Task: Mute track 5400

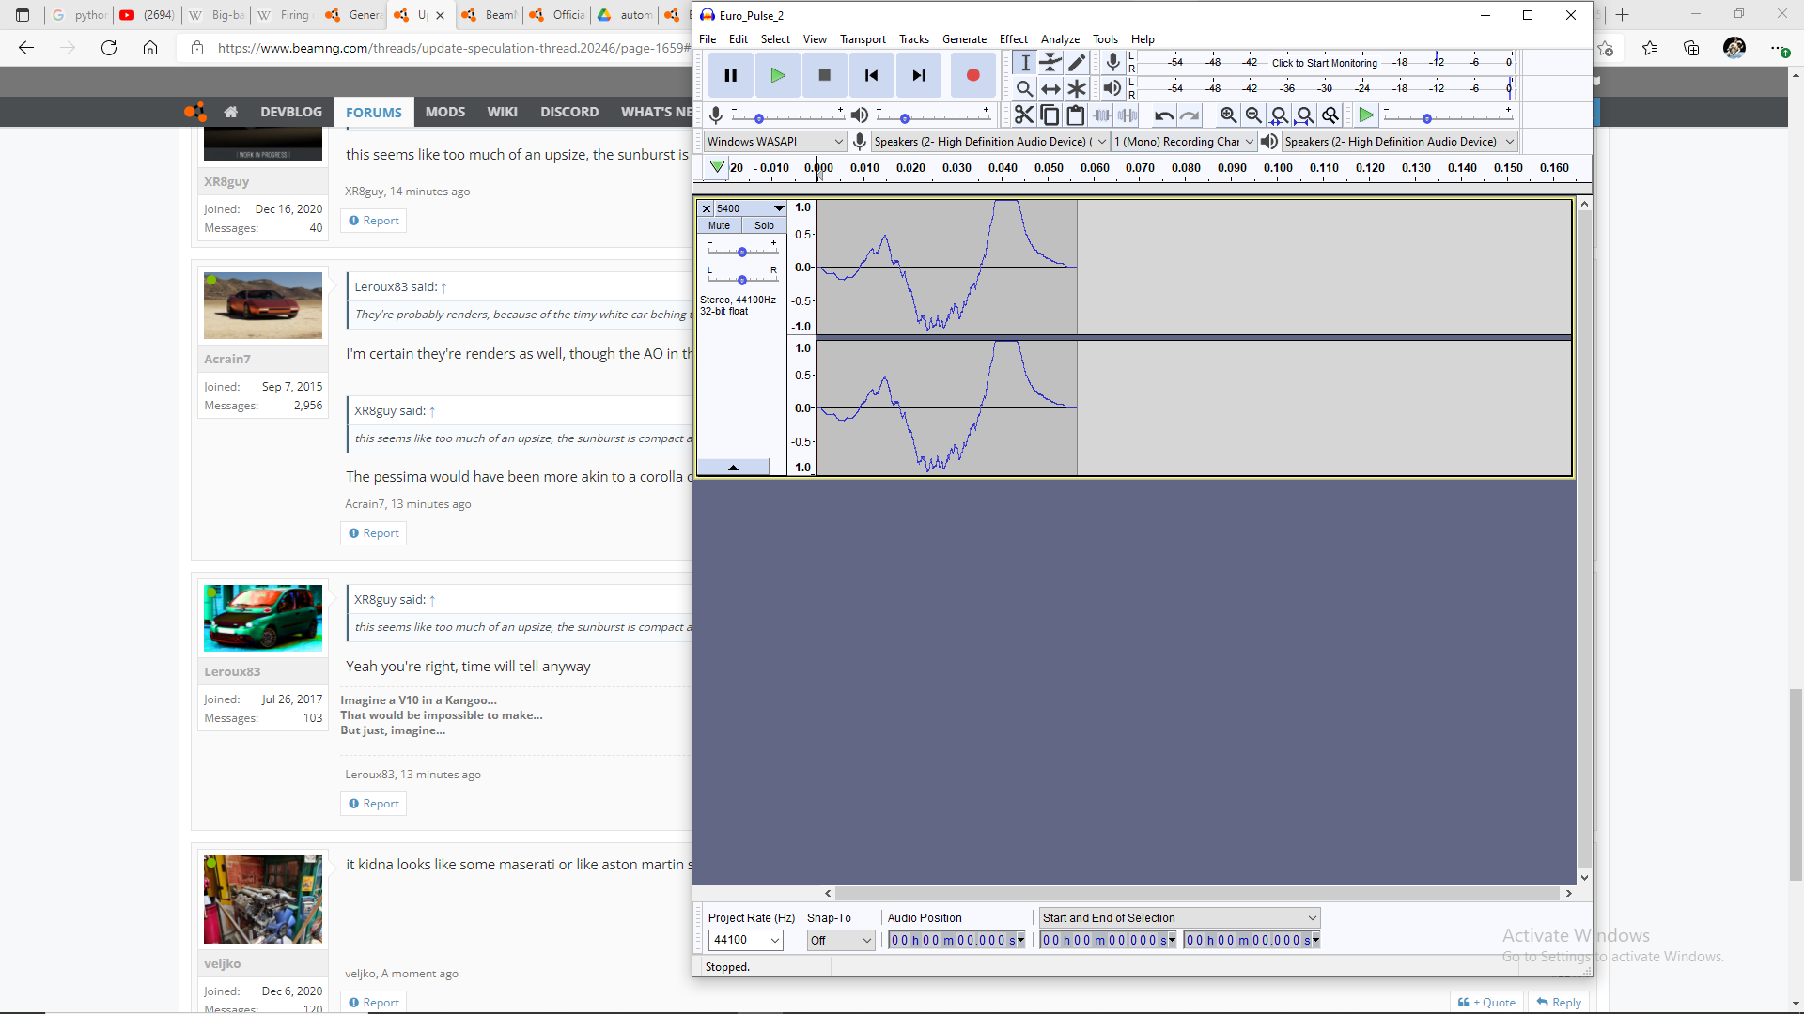Action: (x=719, y=225)
